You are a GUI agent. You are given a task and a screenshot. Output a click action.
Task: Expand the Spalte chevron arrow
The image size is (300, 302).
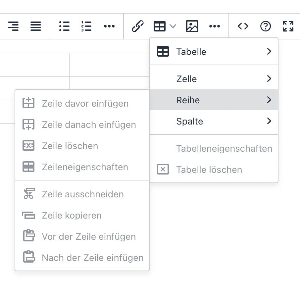[269, 121]
